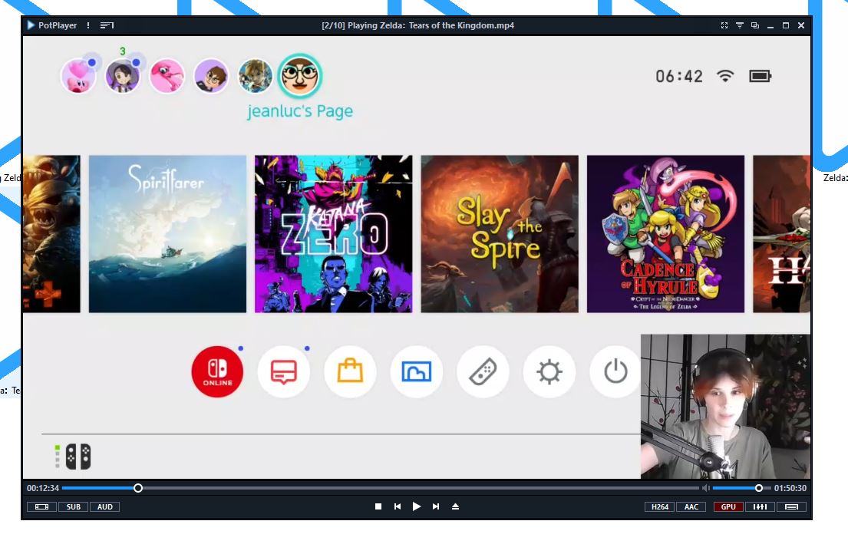Click the elapsed time 00:12:34

coord(43,488)
